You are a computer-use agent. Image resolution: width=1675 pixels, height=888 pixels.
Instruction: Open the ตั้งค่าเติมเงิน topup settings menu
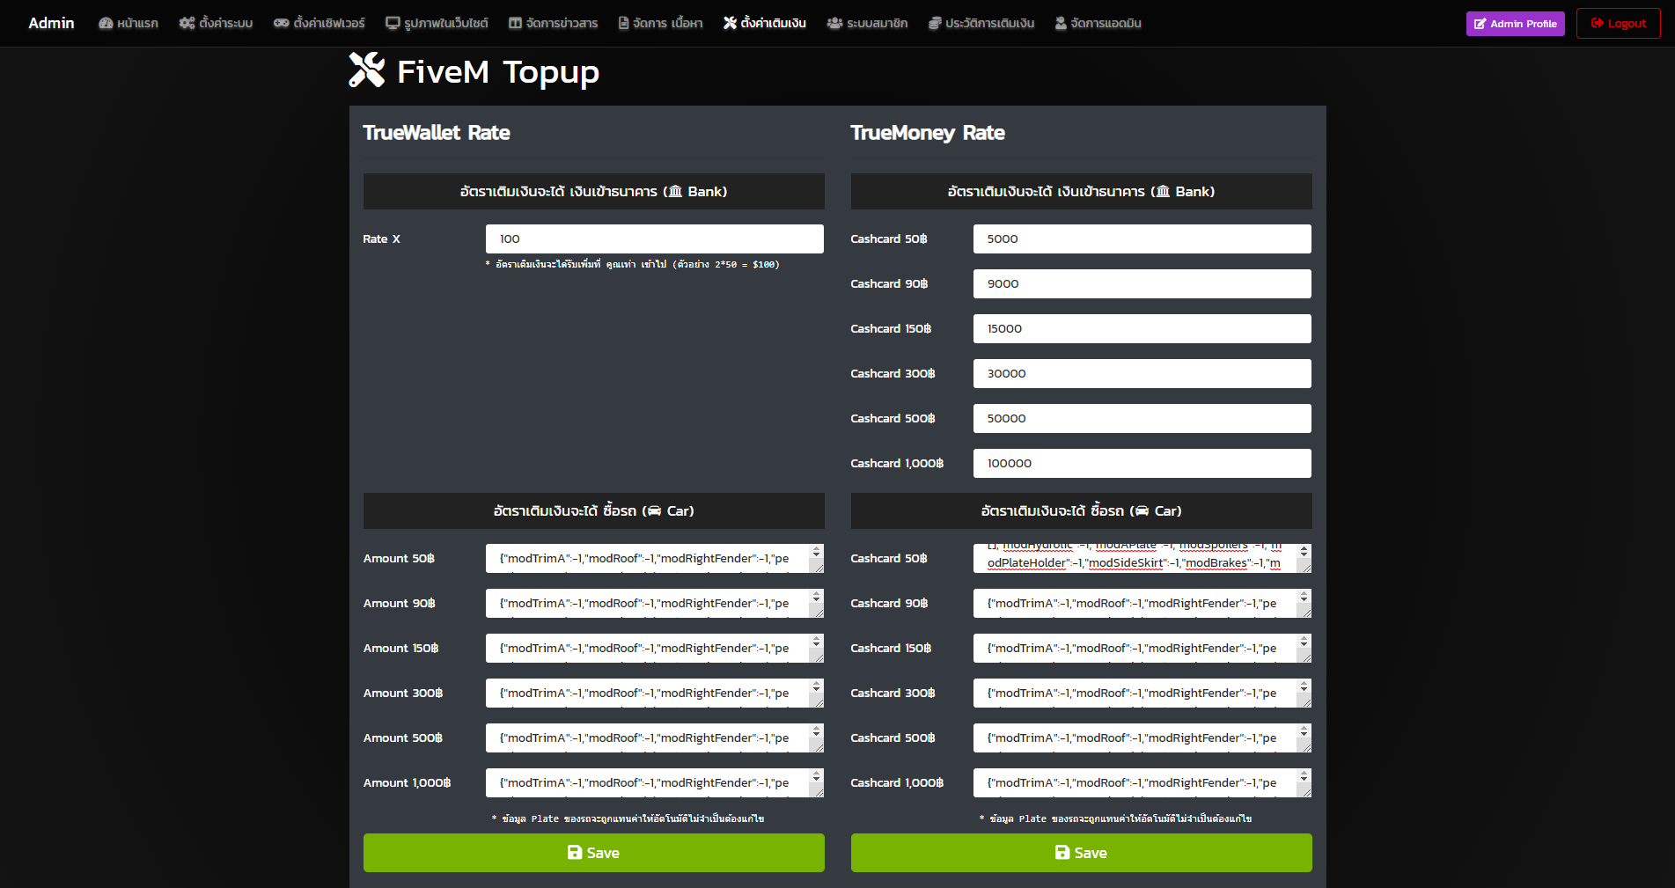pyautogui.click(x=765, y=23)
